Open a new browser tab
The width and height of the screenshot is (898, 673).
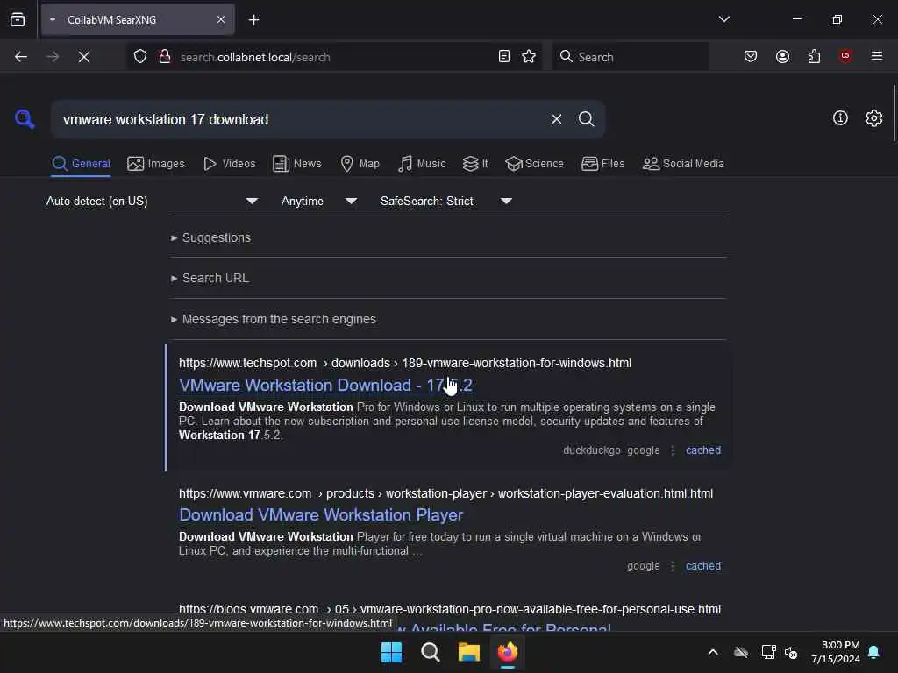pyautogui.click(x=253, y=20)
